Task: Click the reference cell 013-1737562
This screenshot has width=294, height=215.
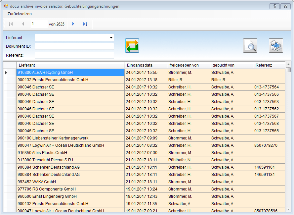Action: click(269, 109)
